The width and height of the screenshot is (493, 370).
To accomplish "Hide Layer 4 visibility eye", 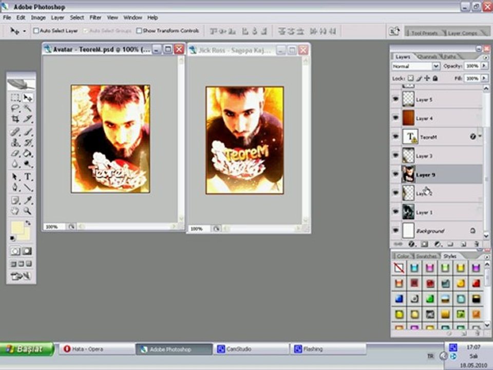I will [x=395, y=118].
